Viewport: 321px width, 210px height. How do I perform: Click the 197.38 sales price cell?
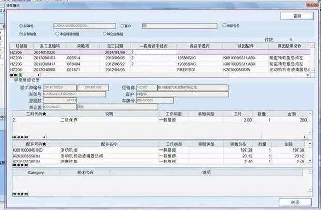[238, 150]
